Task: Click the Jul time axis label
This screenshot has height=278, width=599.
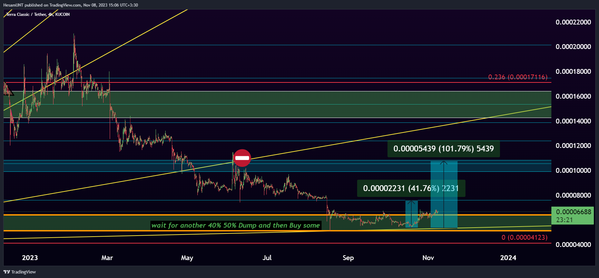Action: click(x=267, y=258)
